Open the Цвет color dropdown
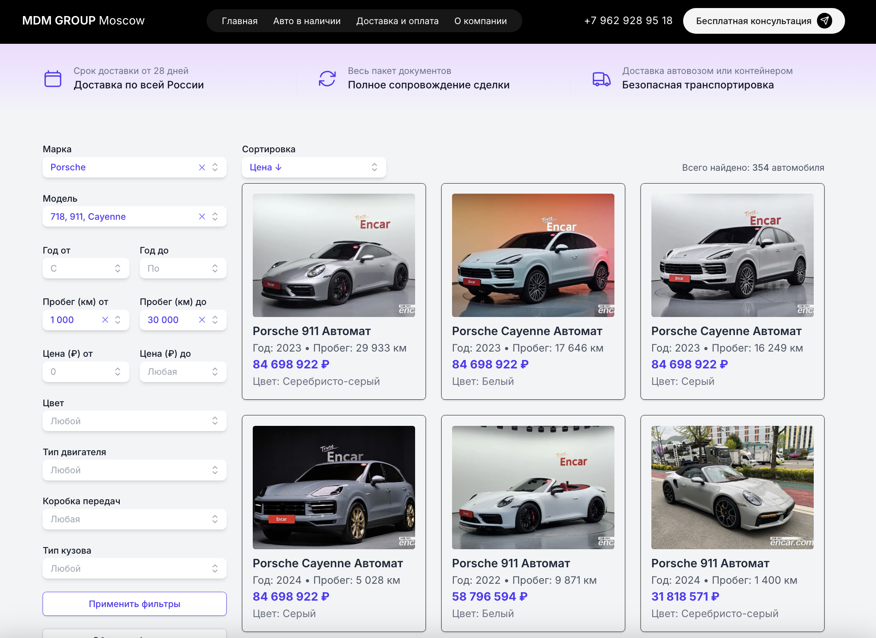This screenshot has width=876, height=638. [x=134, y=421]
